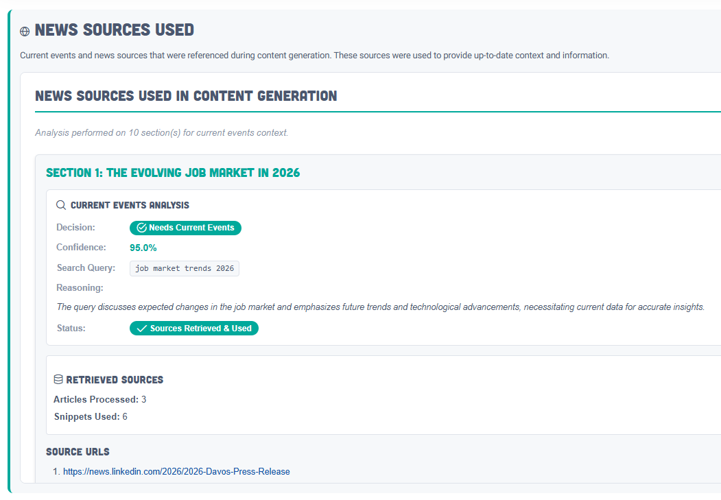Screen dimensions: 721x500
Task: Click the 'Status:' label
Action: coord(71,328)
